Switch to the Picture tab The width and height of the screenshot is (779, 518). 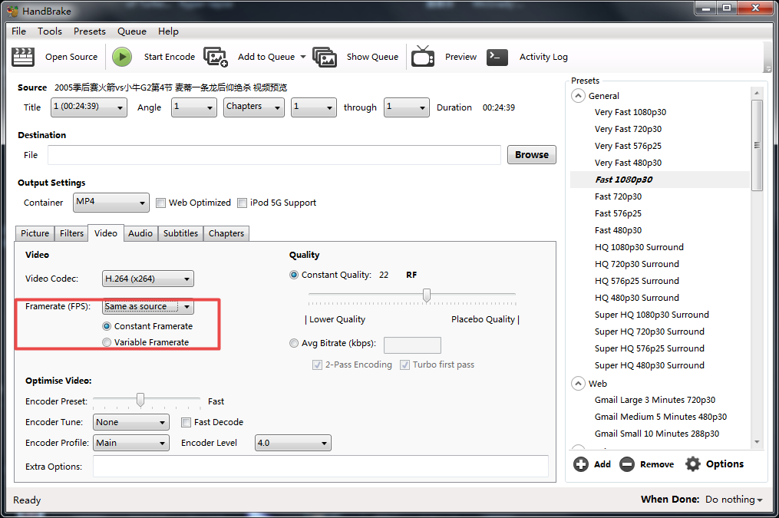(x=35, y=233)
